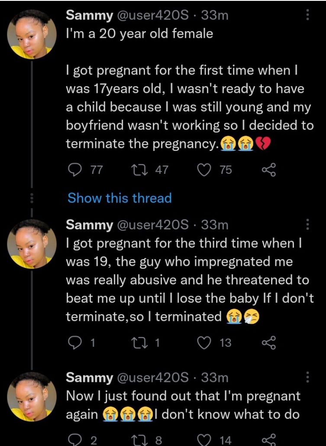Retweet the tweet with 1 retweet

tap(140, 343)
